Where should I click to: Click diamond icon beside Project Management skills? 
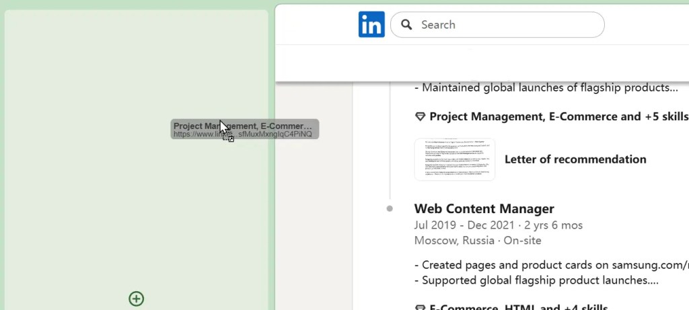tap(421, 117)
